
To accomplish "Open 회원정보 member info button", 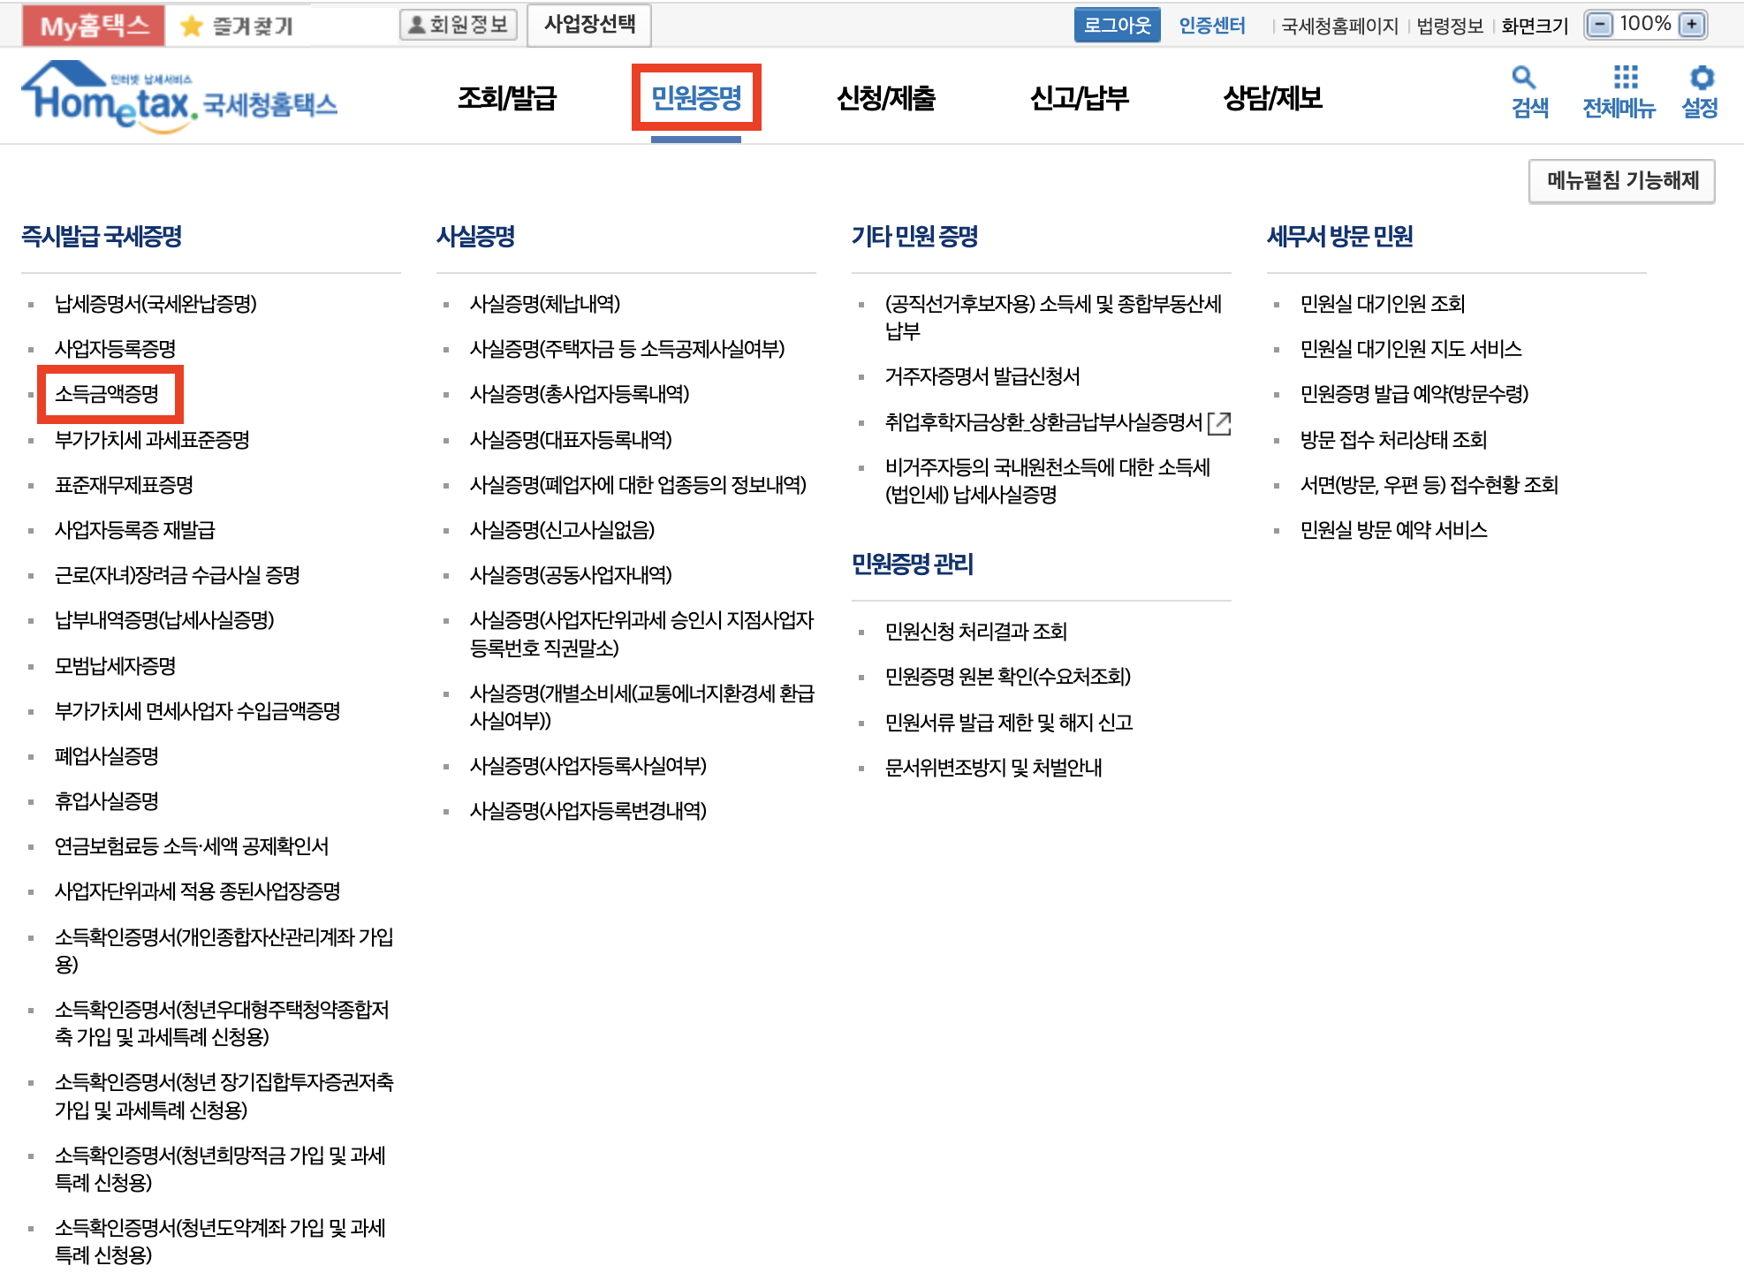I will coord(459,25).
